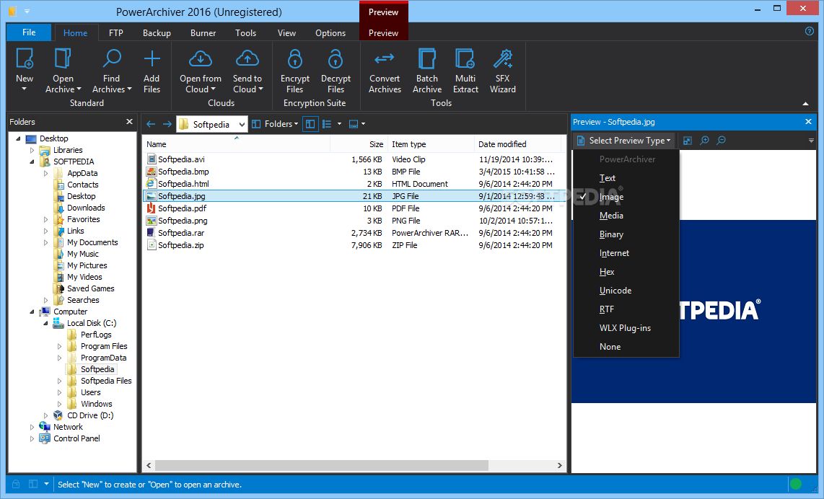Select the Softpedia.avi file

pos(181,159)
